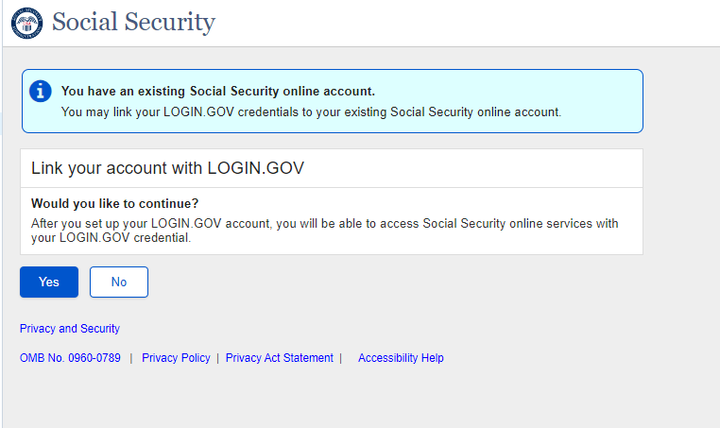The width and height of the screenshot is (720, 428).
Task: Click the Link your account with LOGIN.GOV heading
Action: click(x=167, y=168)
